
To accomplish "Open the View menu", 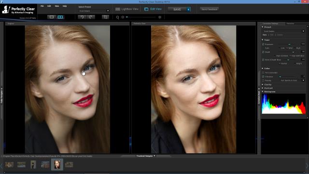I will (57, 6).
